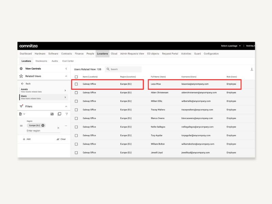Click the Back button in Related Views
The width and height of the screenshot is (272, 204).
click(x=26, y=84)
